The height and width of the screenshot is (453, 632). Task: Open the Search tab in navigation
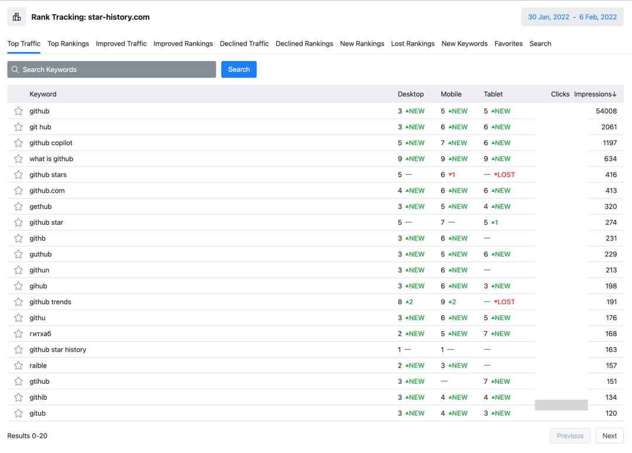coord(540,43)
